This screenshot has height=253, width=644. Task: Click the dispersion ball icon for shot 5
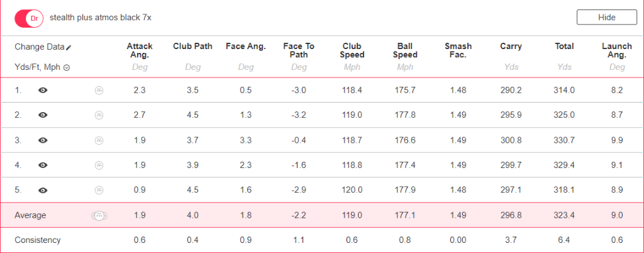[99, 190]
